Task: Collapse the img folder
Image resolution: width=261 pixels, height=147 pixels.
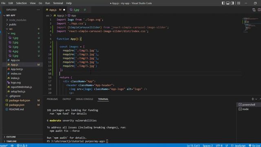Action: click(13, 33)
